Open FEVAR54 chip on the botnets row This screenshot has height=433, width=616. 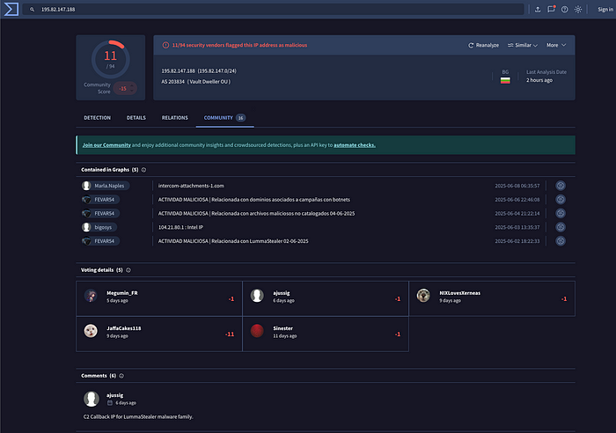click(x=100, y=200)
